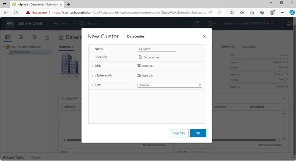Screen dimensions: 296x161
Task: Open Browser essentials heart icon
Action: click(x=262, y=12)
